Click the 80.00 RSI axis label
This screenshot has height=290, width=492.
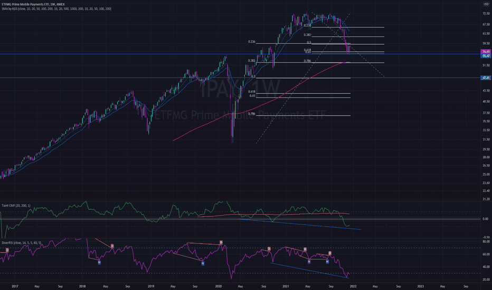pos(486,241)
